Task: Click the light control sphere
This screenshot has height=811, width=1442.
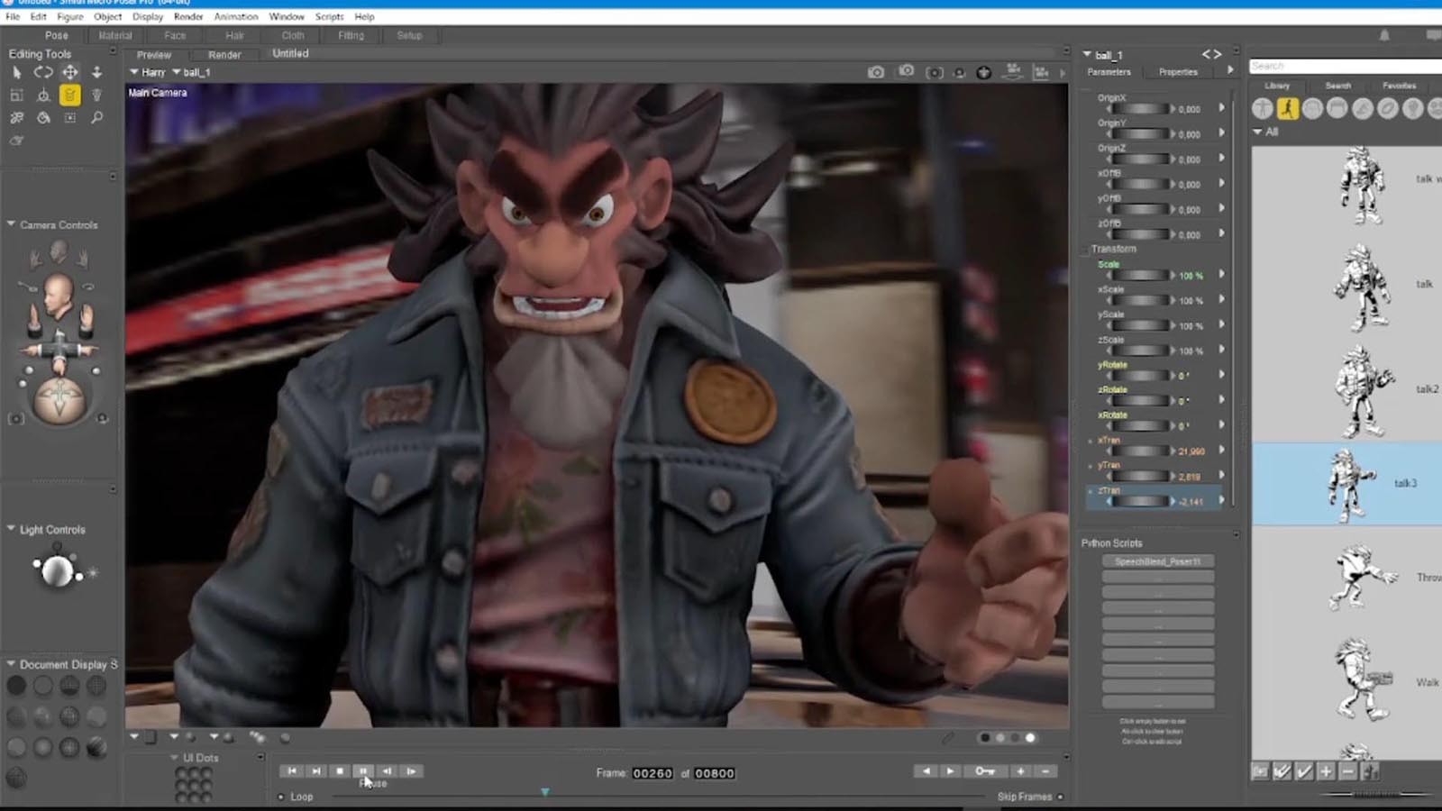Action: point(57,570)
